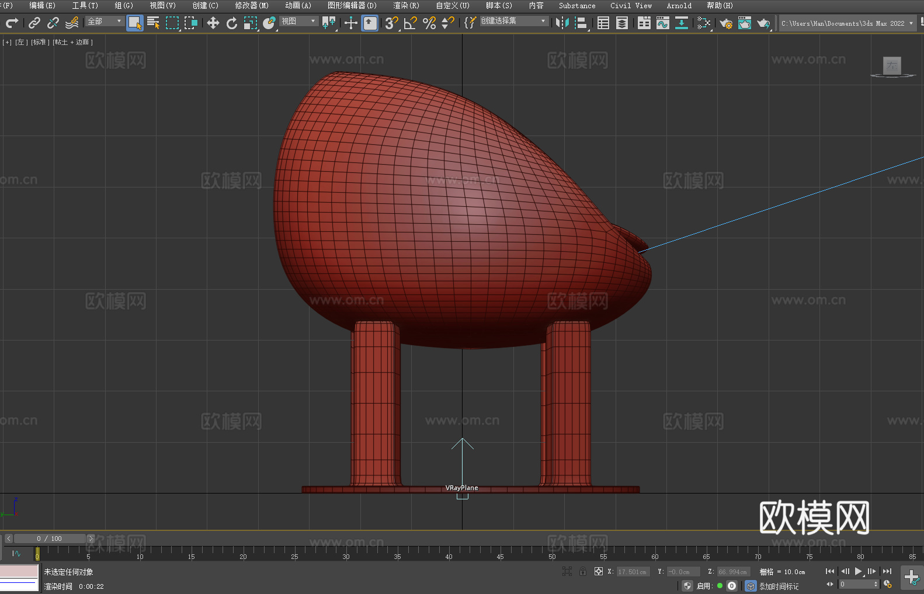Viewport: 924px width, 594px height.
Task: Open the 视图(V) menu
Action: [x=162, y=5]
